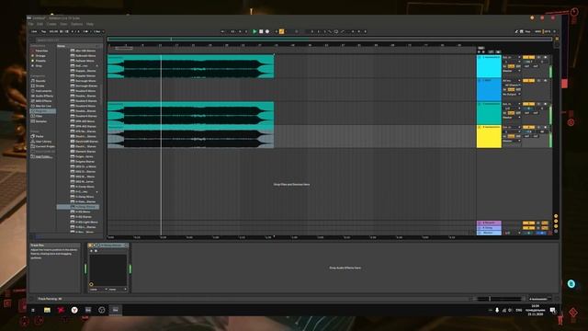Set first track monitoring to Off
This screenshot has width=588, height=331.
coord(518,66)
